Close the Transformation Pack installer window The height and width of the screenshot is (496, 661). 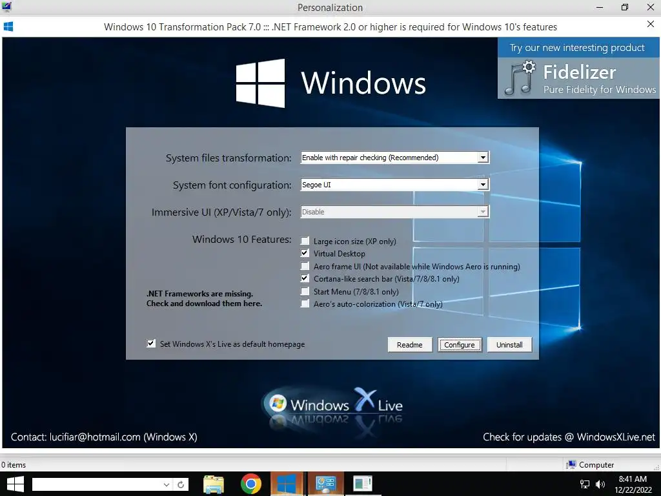click(651, 24)
